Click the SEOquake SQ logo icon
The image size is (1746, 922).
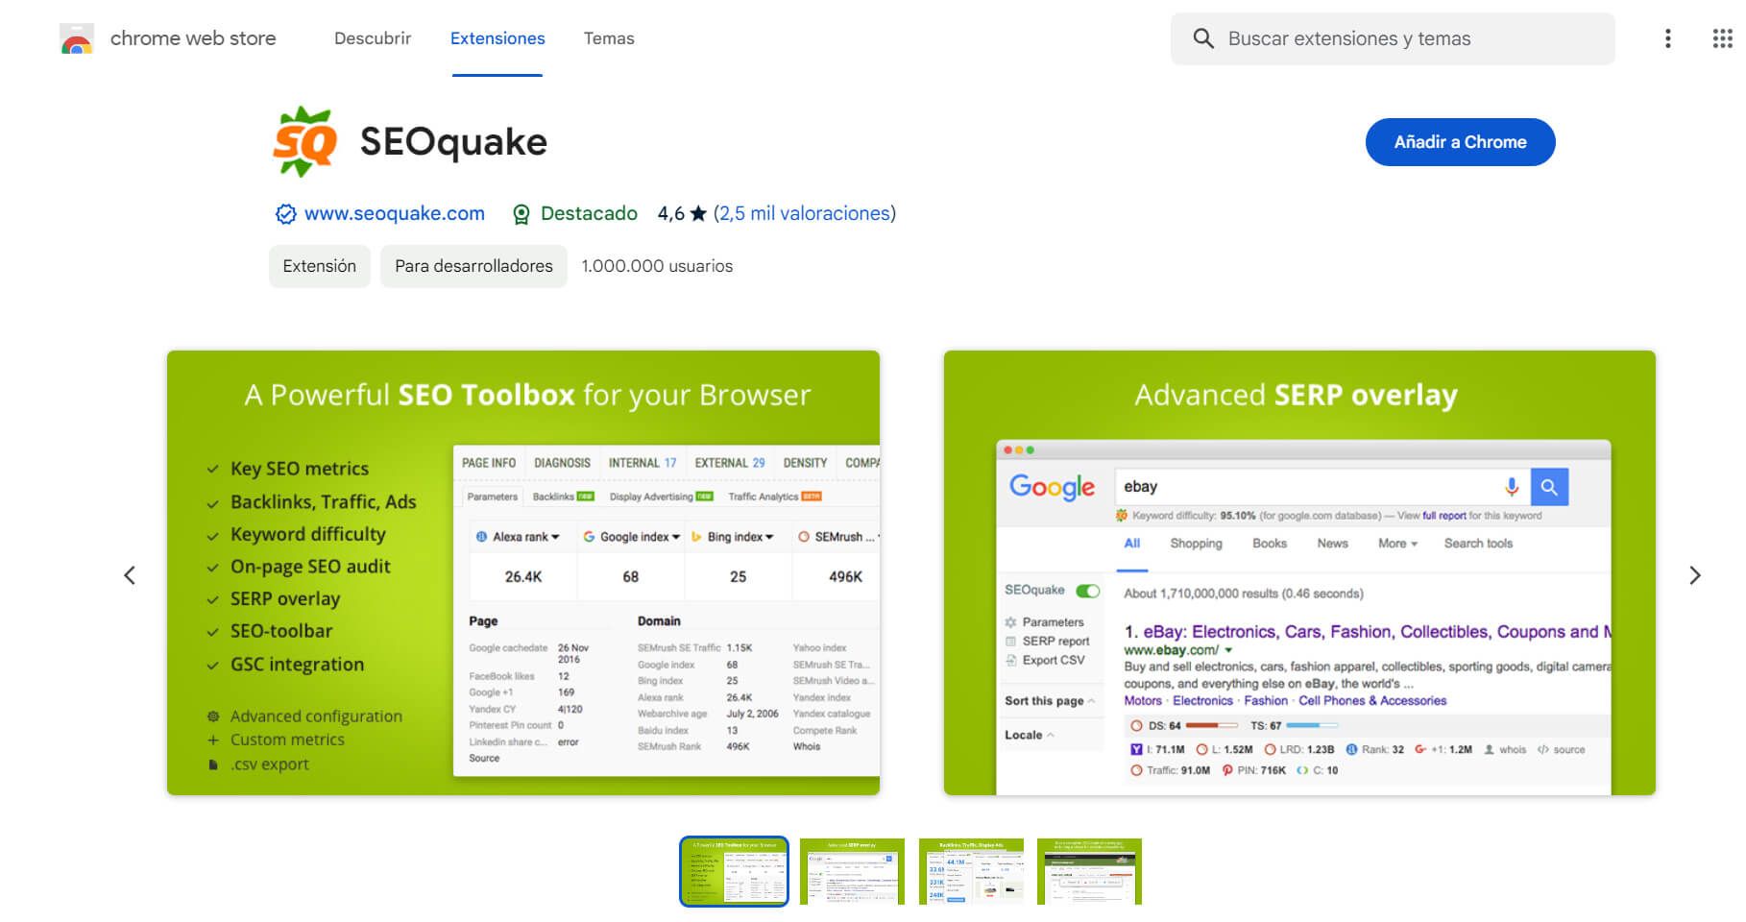pyautogui.click(x=305, y=142)
